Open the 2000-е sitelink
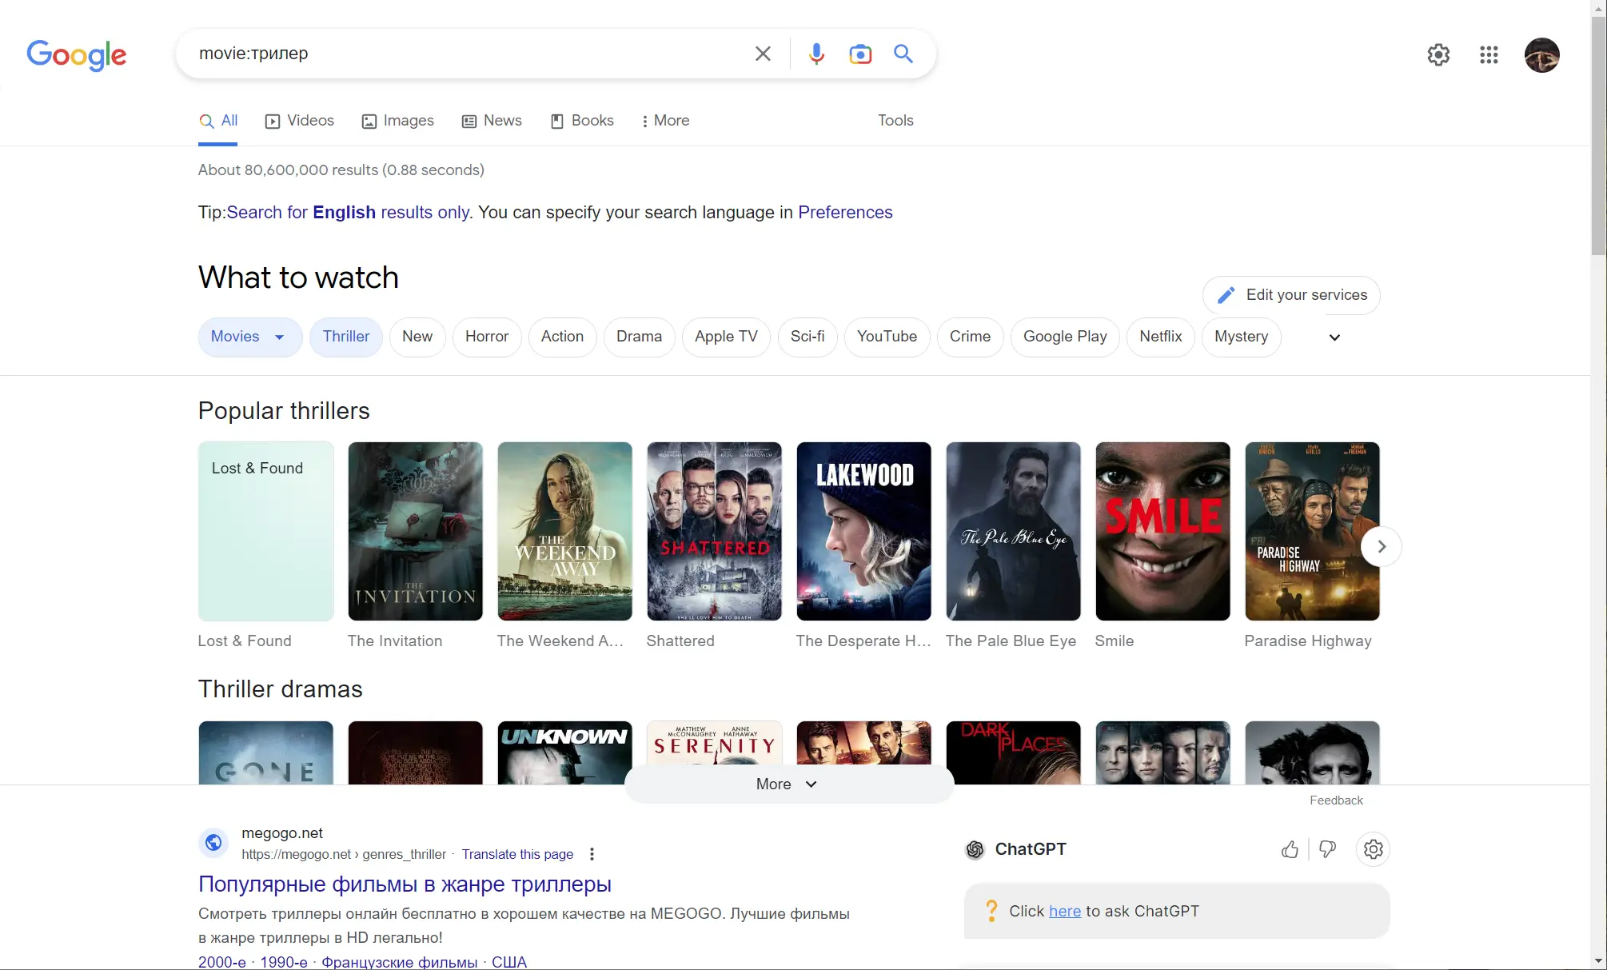Screen dimensions: 1607x970 point(222,962)
